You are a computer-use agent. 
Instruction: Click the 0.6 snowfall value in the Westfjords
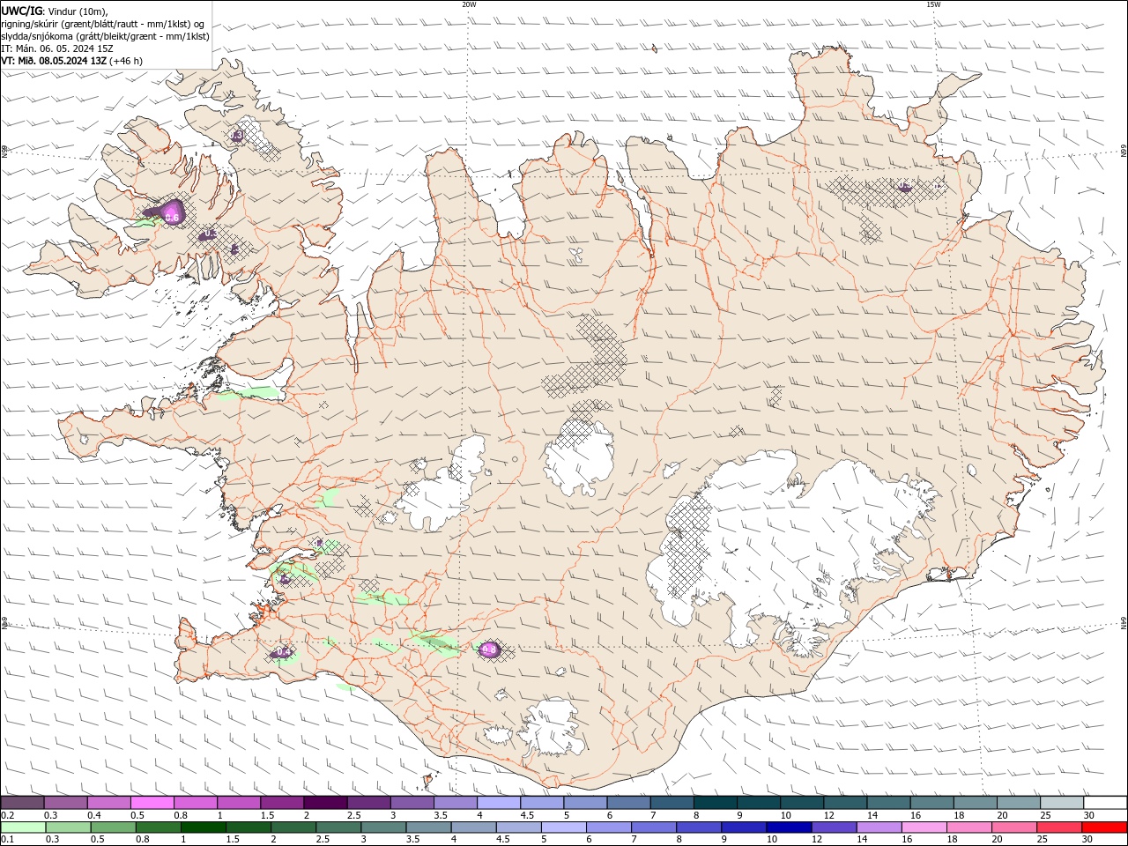173,218
